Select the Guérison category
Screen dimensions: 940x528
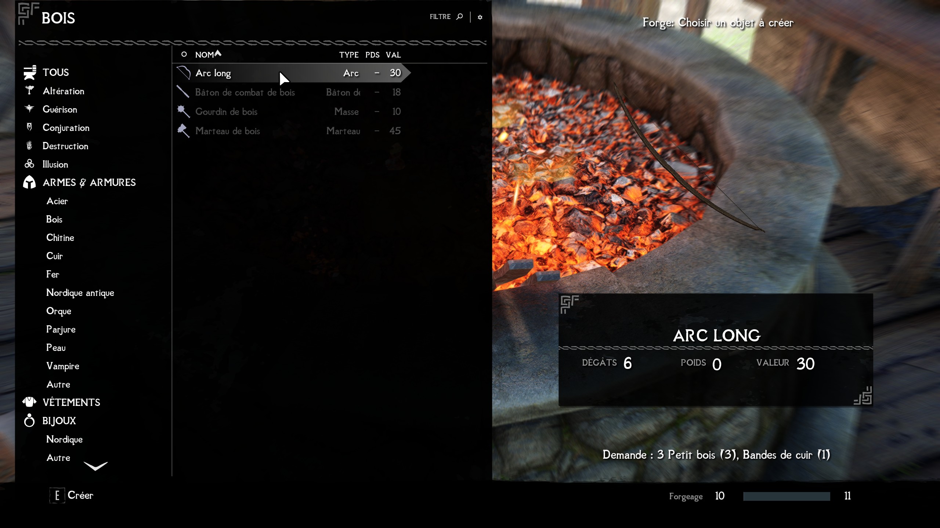tap(60, 109)
